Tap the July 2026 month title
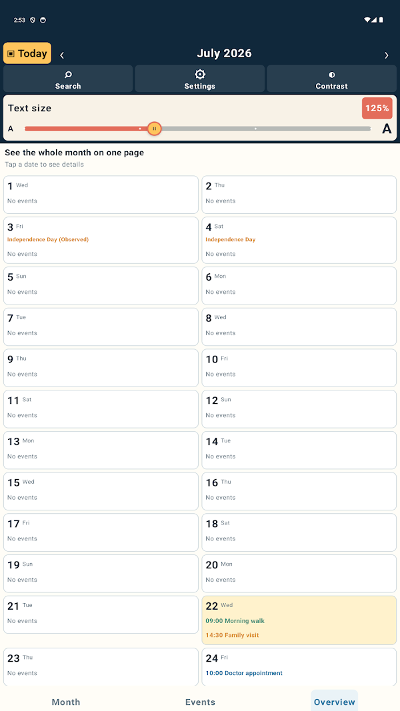This screenshot has width=400, height=711. coord(224,53)
